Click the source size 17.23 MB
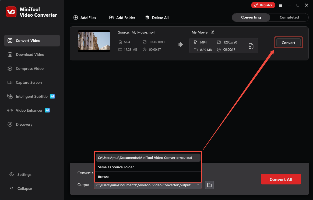This screenshot has width=313, height=200. [130, 50]
